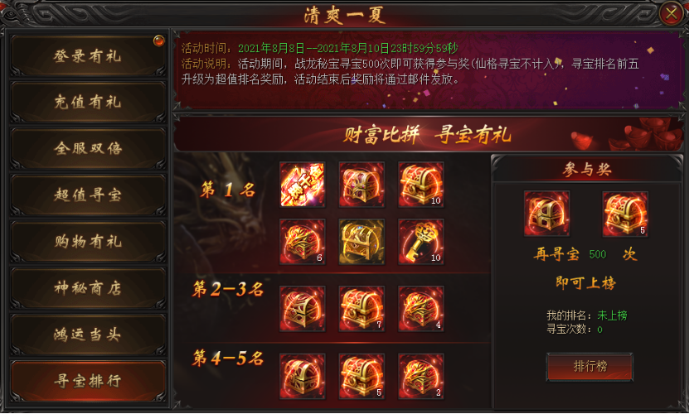
Task: Switch to the 购物有礼 tab
Action: tap(88, 242)
